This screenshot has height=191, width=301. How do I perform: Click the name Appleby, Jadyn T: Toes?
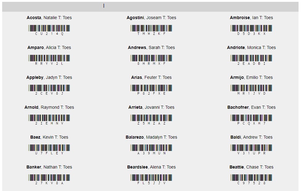[x=49, y=77]
